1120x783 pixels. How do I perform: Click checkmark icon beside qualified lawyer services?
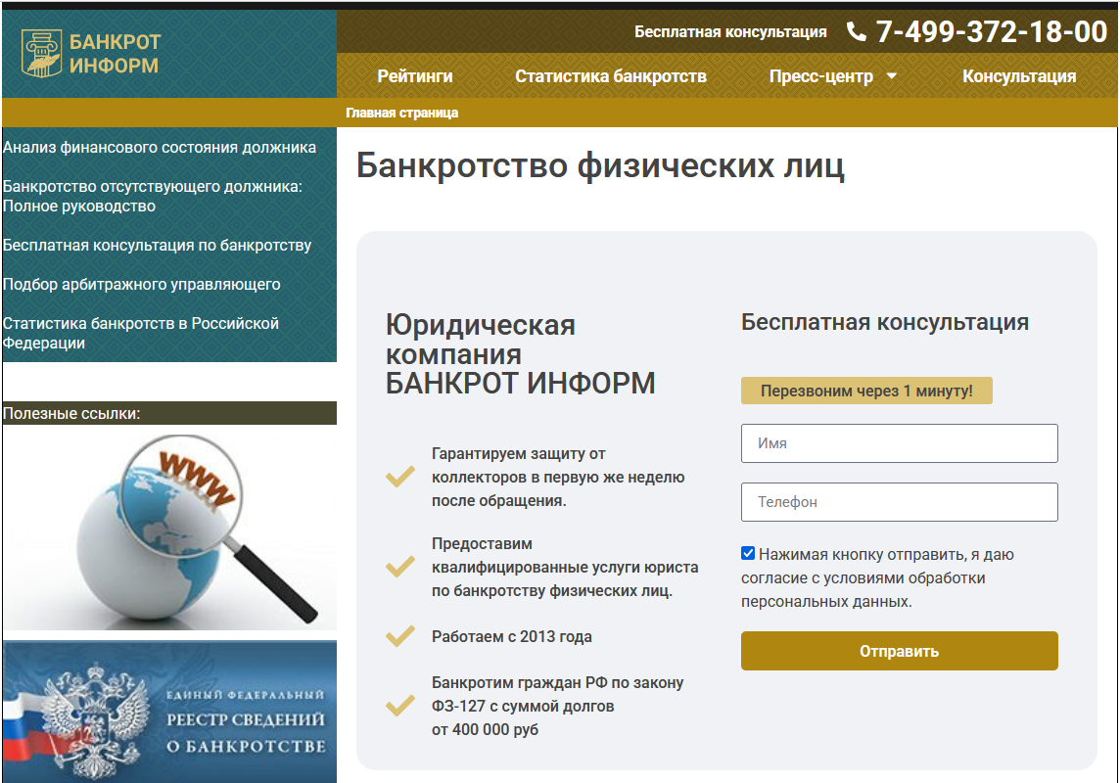pos(399,567)
